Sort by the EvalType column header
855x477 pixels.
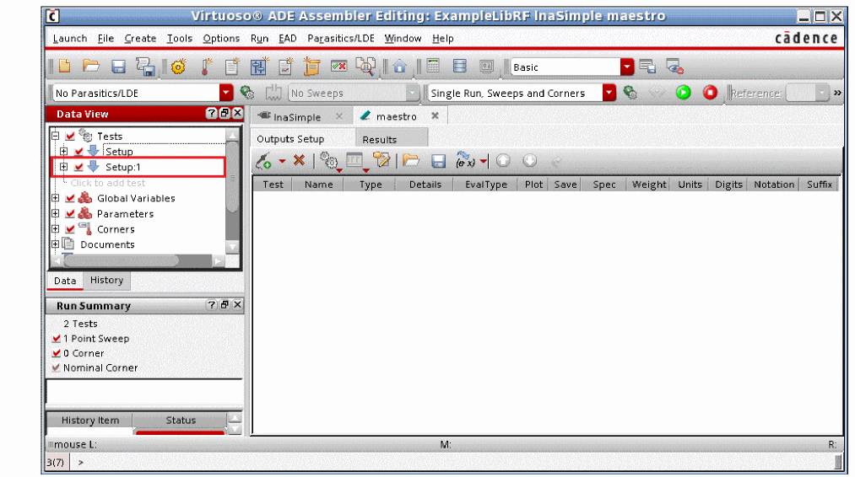point(486,185)
